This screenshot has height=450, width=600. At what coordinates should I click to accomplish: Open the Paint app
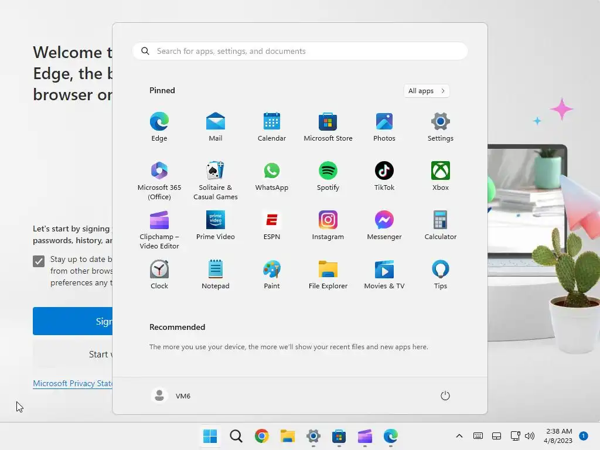[272, 275]
